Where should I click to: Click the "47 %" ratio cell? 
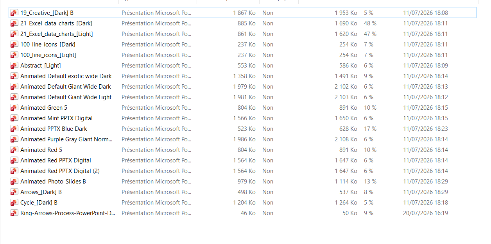[370, 34]
